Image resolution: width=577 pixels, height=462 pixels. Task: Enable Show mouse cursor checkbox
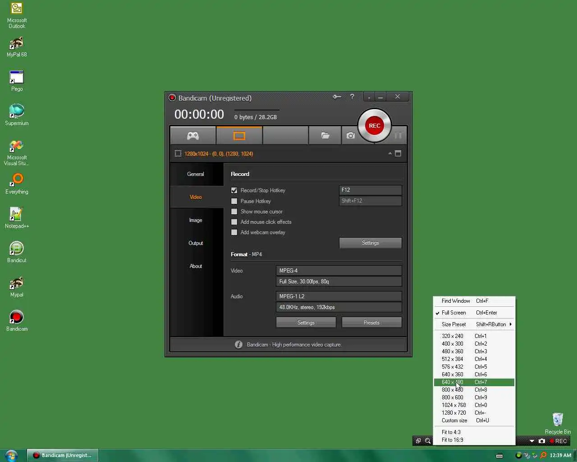click(234, 212)
